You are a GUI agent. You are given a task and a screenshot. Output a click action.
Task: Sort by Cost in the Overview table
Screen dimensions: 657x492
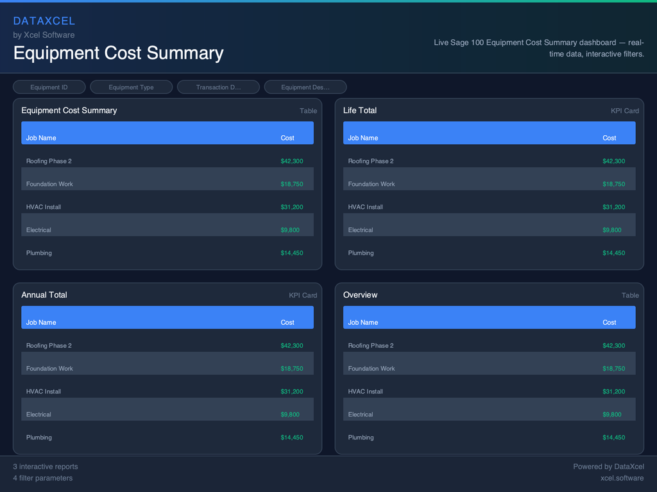tap(609, 322)
